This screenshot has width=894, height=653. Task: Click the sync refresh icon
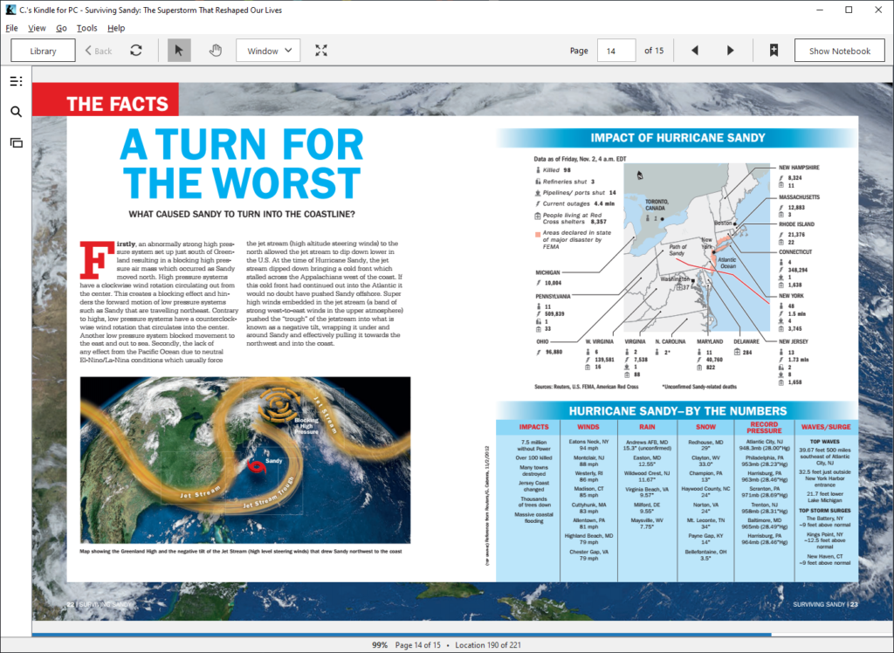tap(135, 50)
